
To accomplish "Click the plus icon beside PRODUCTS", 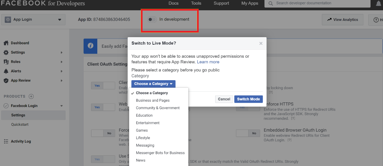I will (x=31, y=96).
